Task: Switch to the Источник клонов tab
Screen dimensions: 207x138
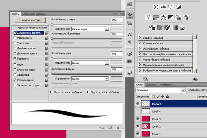Action: pos(34,14)
